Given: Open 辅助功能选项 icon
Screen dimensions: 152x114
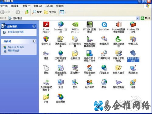Looking at the screenshot, I should (x=119, y=42).
